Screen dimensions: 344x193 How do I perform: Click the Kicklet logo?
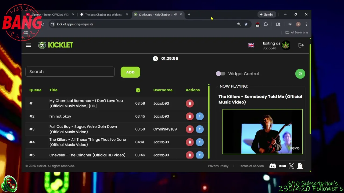click(56, 45)
